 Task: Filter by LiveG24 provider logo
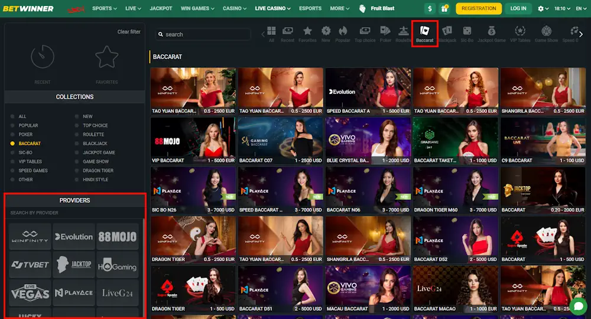point(118,292)
